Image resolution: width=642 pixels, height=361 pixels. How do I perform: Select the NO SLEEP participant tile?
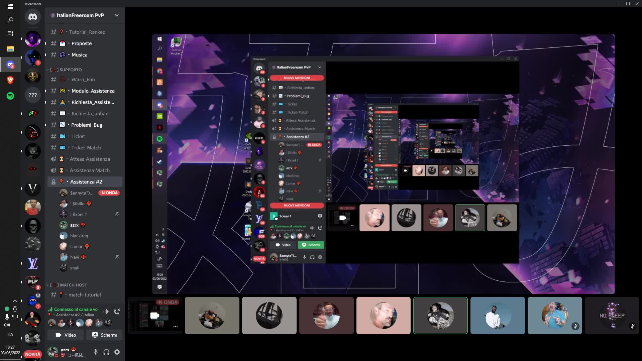click(x=612, y=316)
